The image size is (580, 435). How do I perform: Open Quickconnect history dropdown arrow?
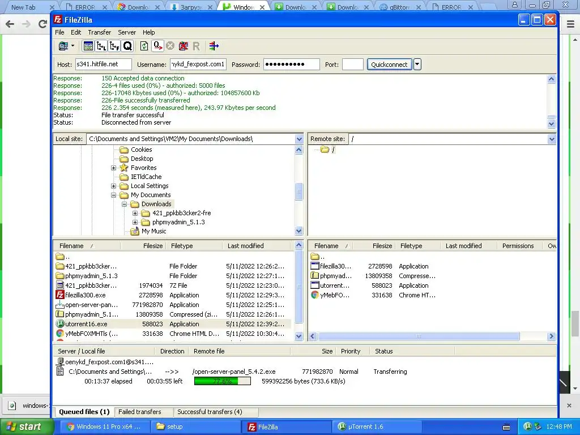click(417, 65)
